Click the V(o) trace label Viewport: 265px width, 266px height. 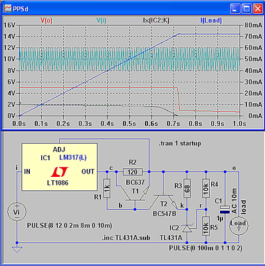pos(46,21)
